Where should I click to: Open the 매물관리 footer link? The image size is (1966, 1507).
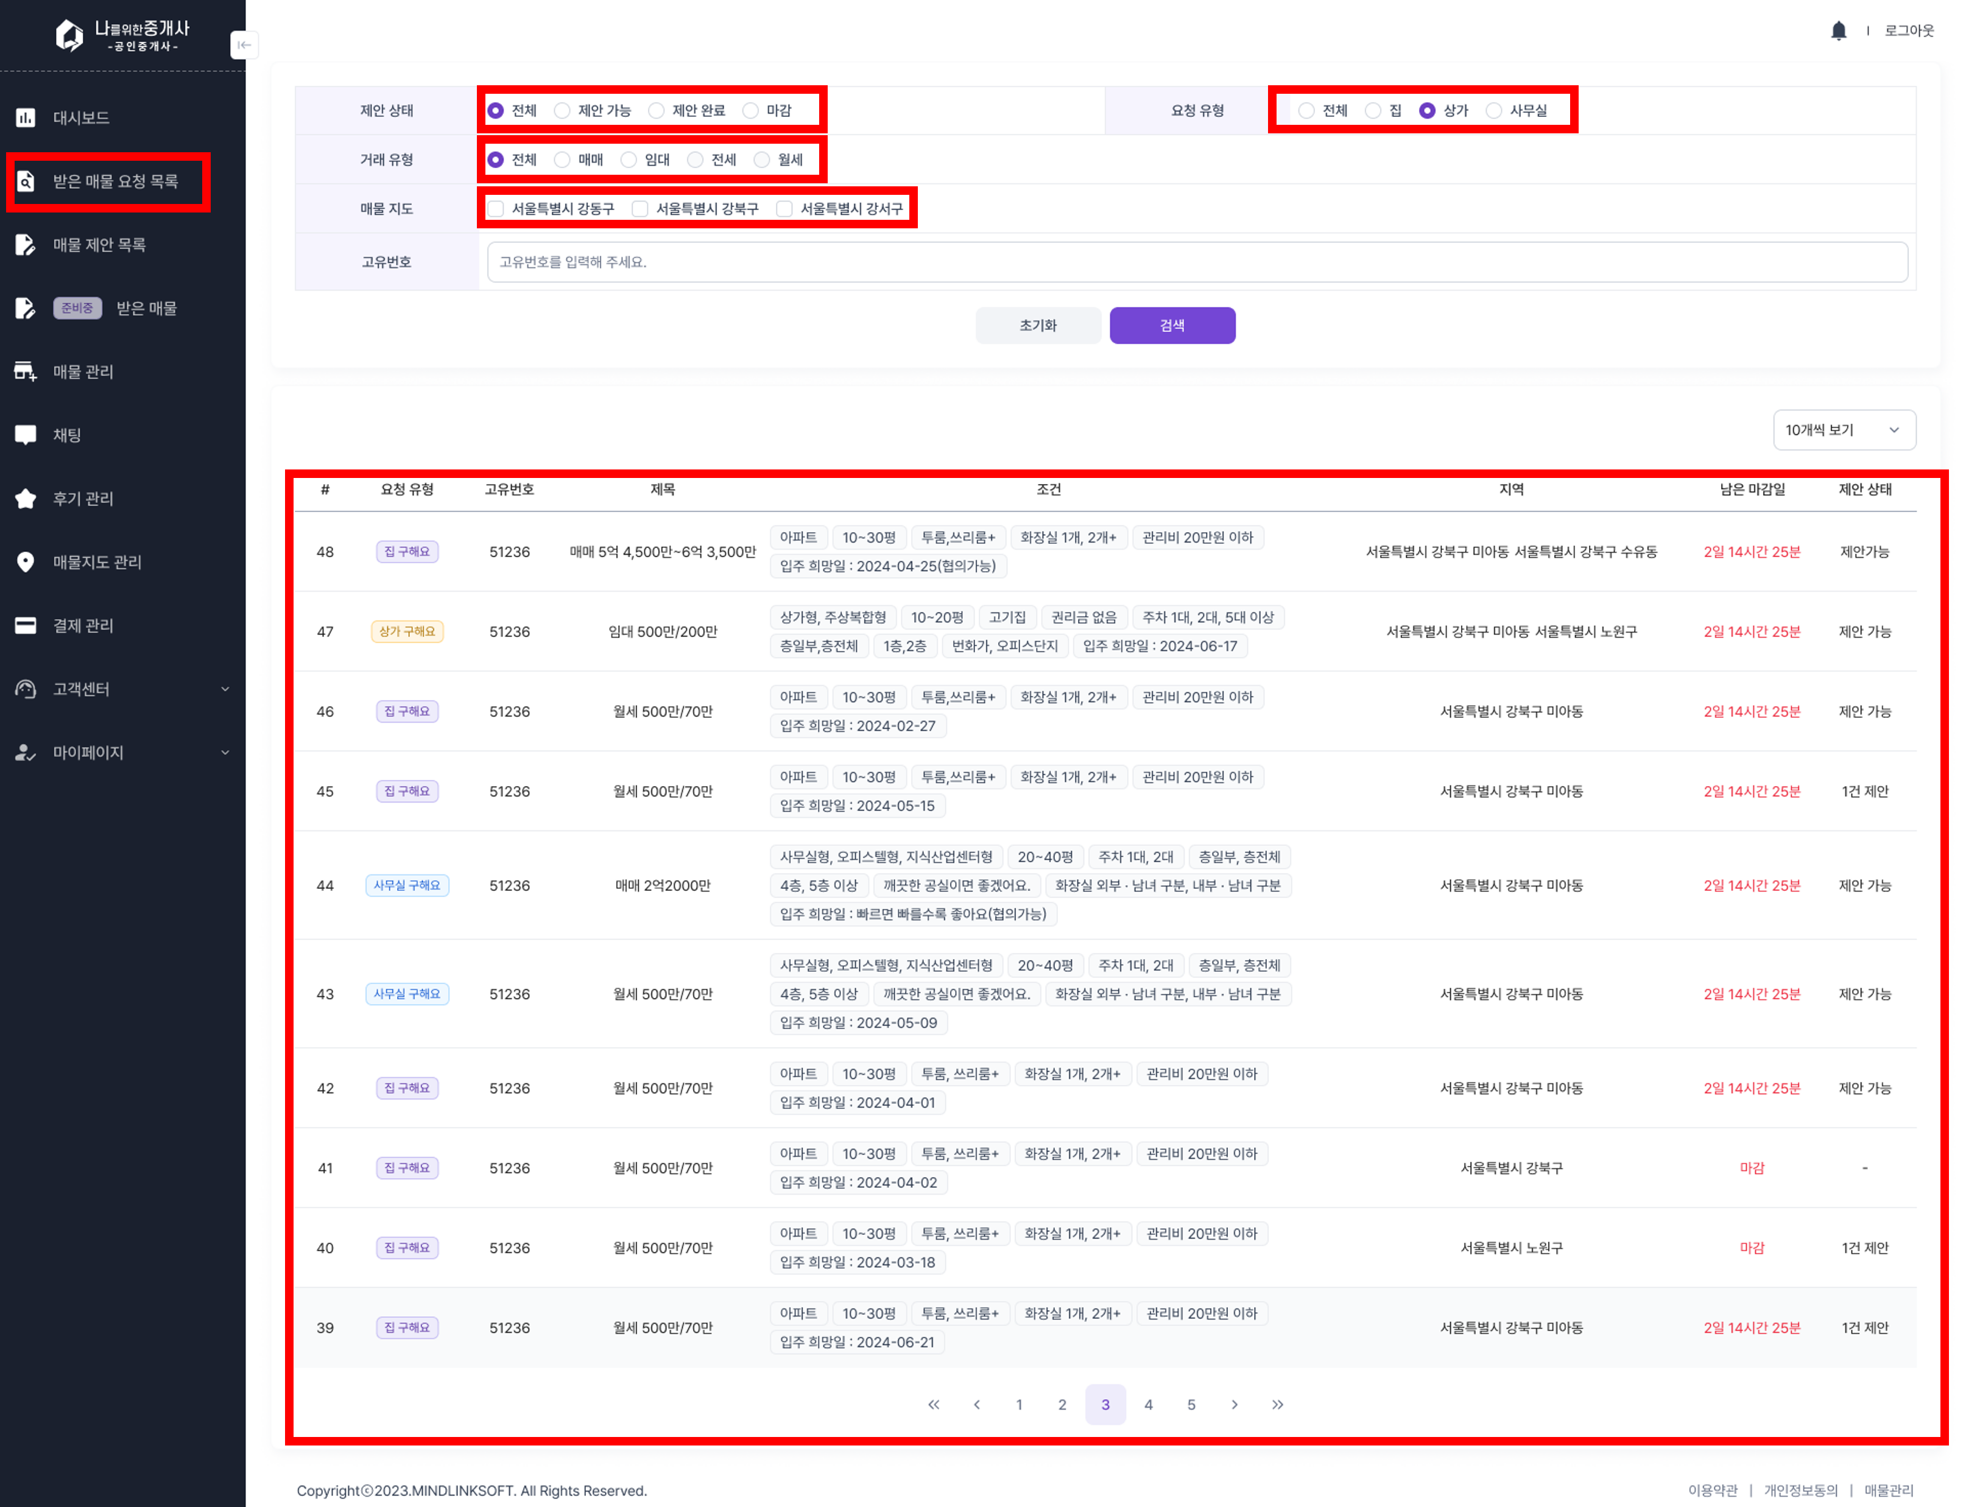coord(1889,1490)
